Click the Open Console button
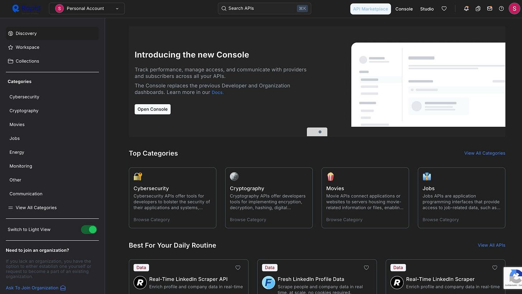The height and width of the screenshot is (294, 522). point(152,109)
